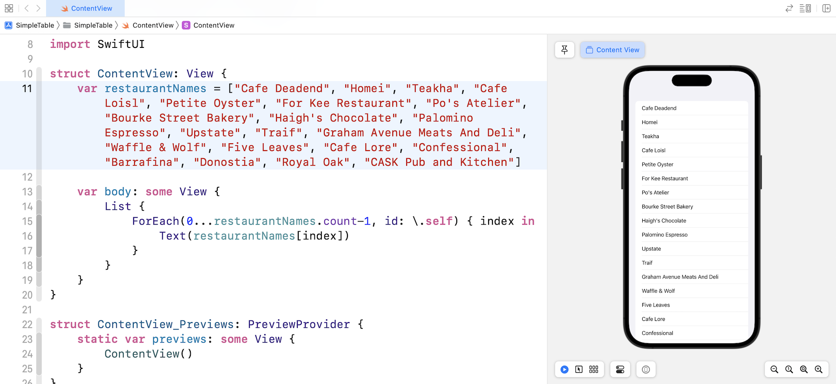The width and height of the screenshot is (836, 384).
Task: Switch to Selectable preview mode
Action: tap(579, 370)
